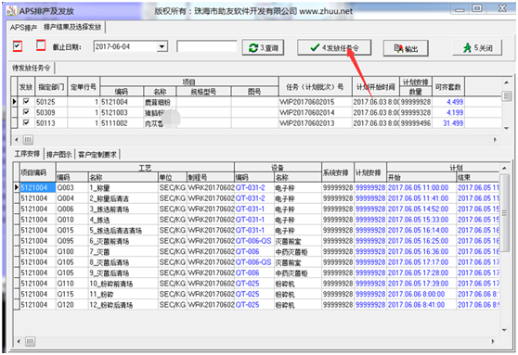518x355 pixels.
Task: Click the lower table horizontal scrollbar thumb
Action: (30, 341)
